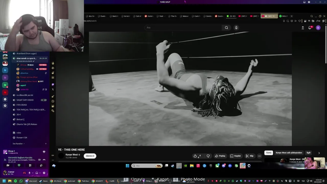Stop Ekran 1 screen share stream

(x=44, y=152)
